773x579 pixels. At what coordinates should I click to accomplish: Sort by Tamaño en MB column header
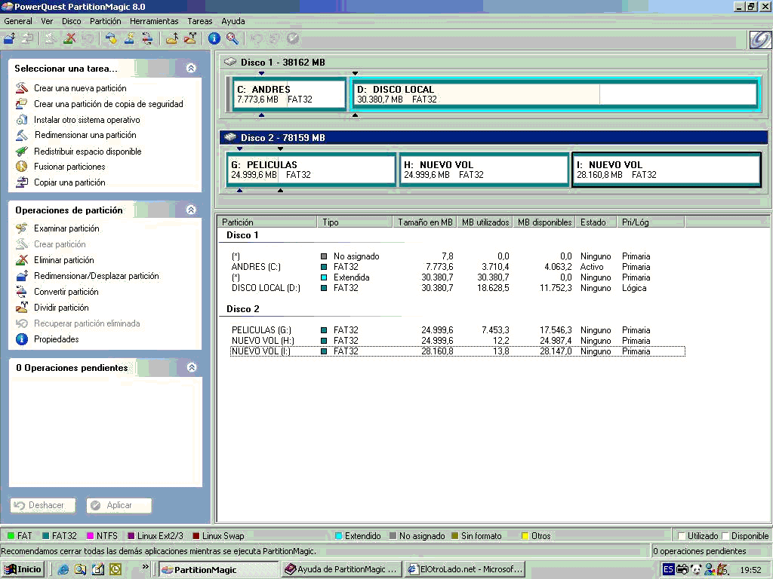click(424, 222)
